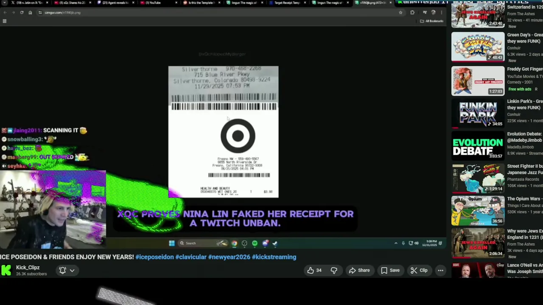Open the 2:43:40 Switzerland video thumbnail
This screenshot has height=305, width=543.
(x=478, y=15)
